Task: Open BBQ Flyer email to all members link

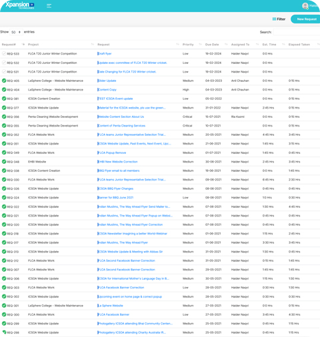Action: tap(119, 170)
